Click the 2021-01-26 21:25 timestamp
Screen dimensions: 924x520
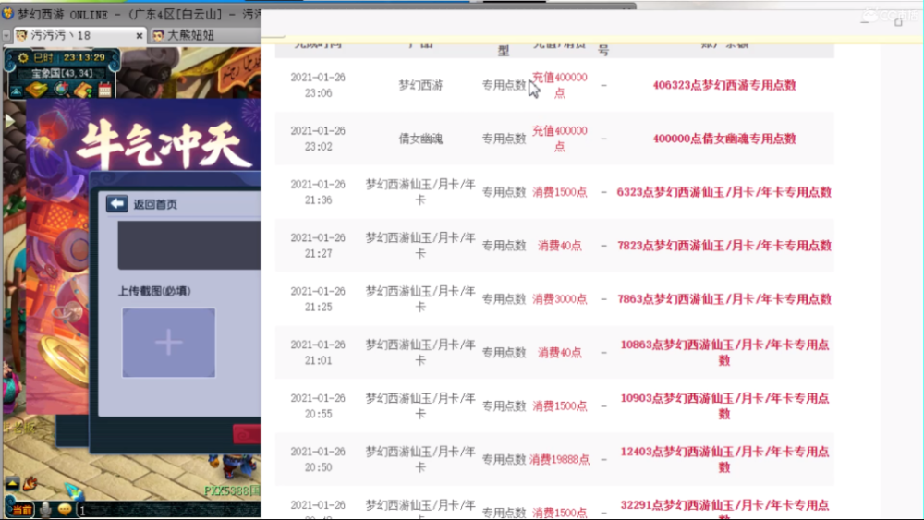(318, 299)
